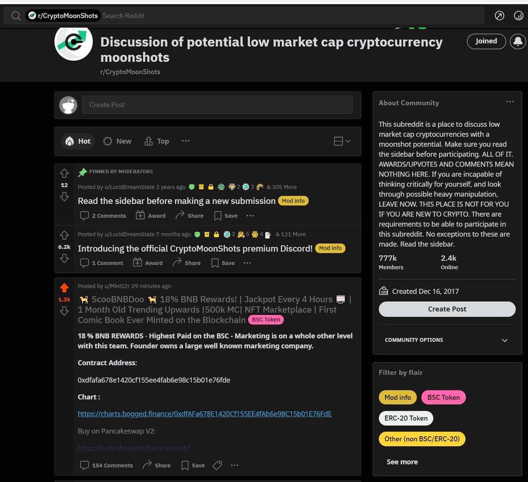528x482 pixels.
Task: Open the overflow menu on the Discord post
Action: [247, 263]
